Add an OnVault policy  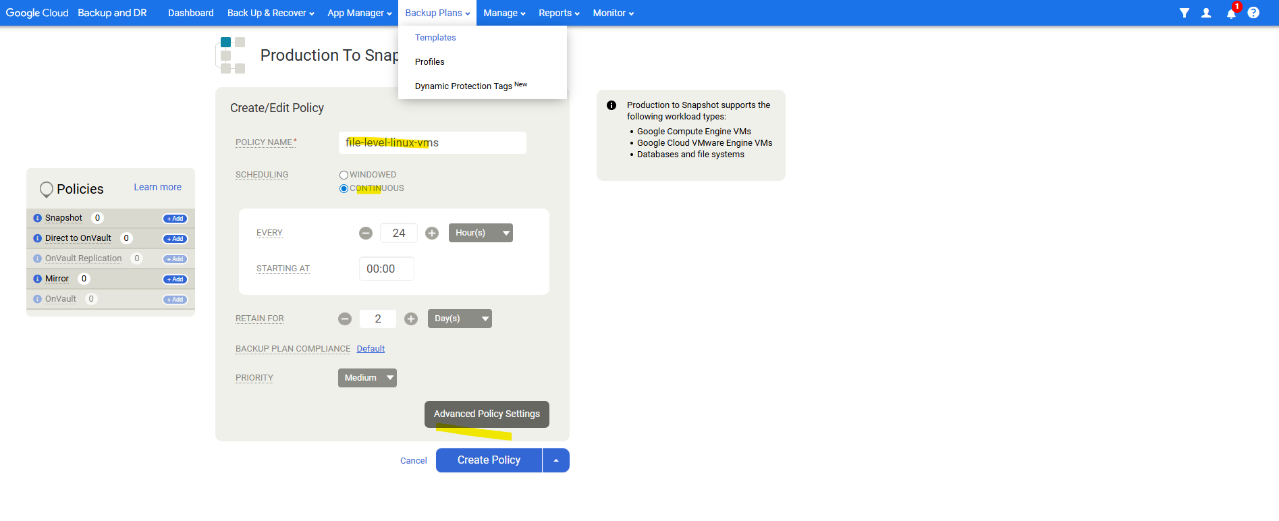coord(175,300)
